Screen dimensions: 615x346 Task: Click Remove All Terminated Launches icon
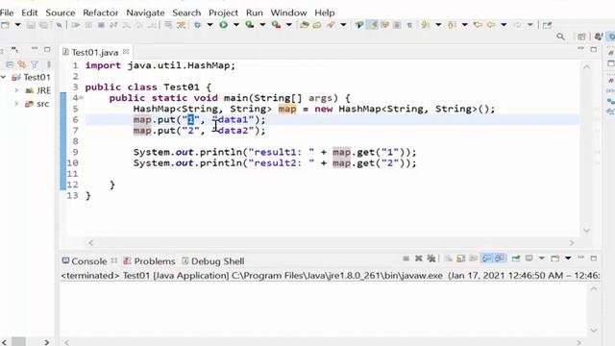[x=431, y=259]
